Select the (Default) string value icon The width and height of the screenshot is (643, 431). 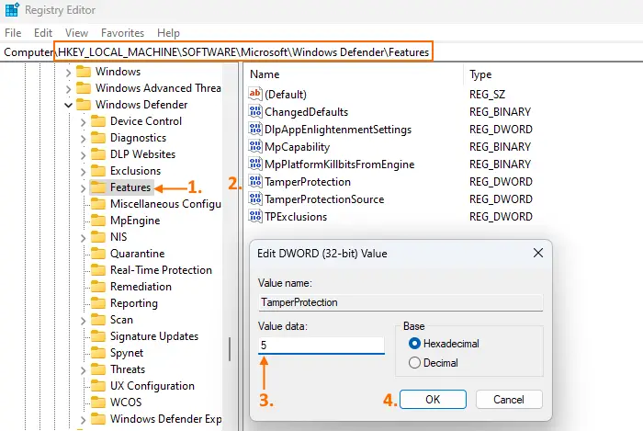(x=255, y=94)
